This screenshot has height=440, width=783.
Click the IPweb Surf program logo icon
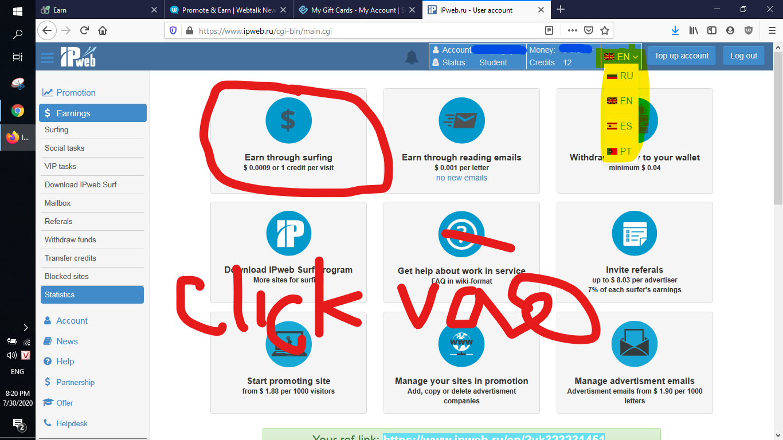coord(288,233)
